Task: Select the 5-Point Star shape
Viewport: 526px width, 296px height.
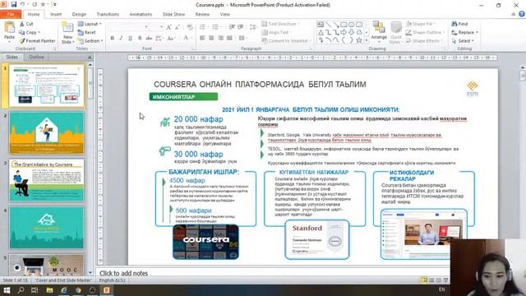Action: tap(359, 40)
